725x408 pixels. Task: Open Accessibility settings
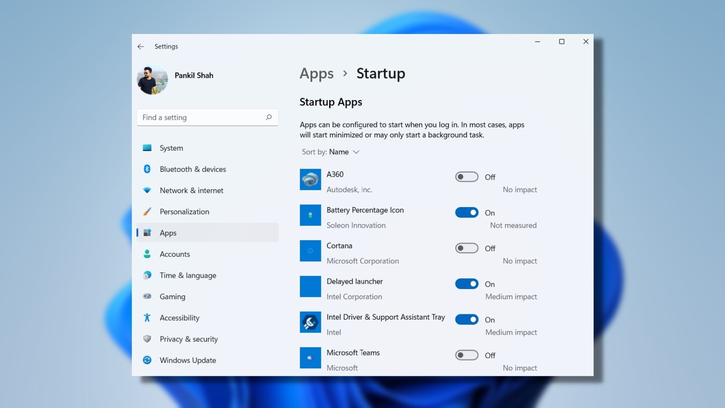pyautogui.click(x=207, y=318)
